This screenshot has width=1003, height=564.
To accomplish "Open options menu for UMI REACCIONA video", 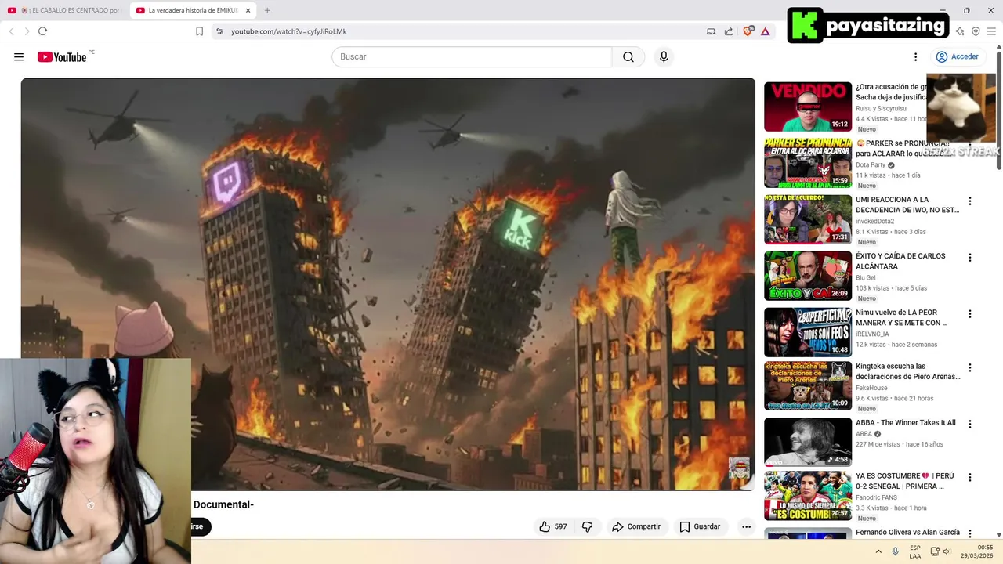I will [x=969, y=201].
